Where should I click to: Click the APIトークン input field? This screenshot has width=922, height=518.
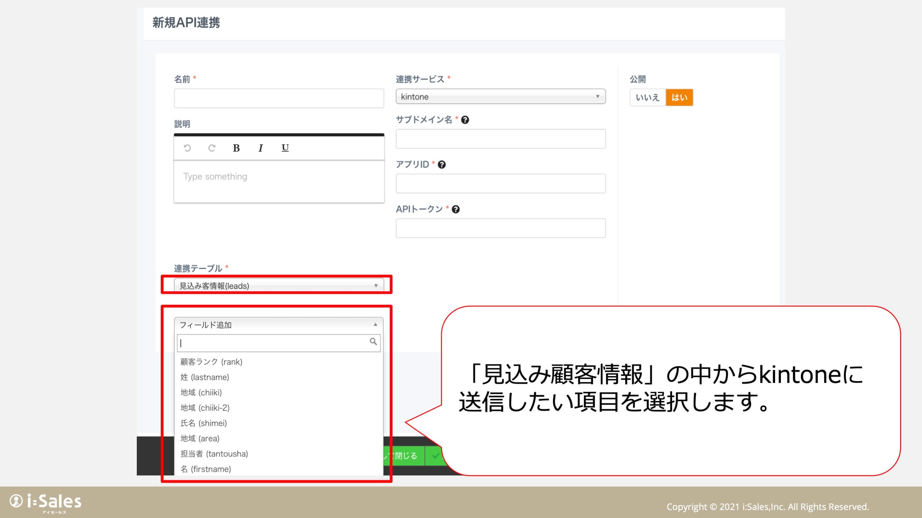[501, 228]
